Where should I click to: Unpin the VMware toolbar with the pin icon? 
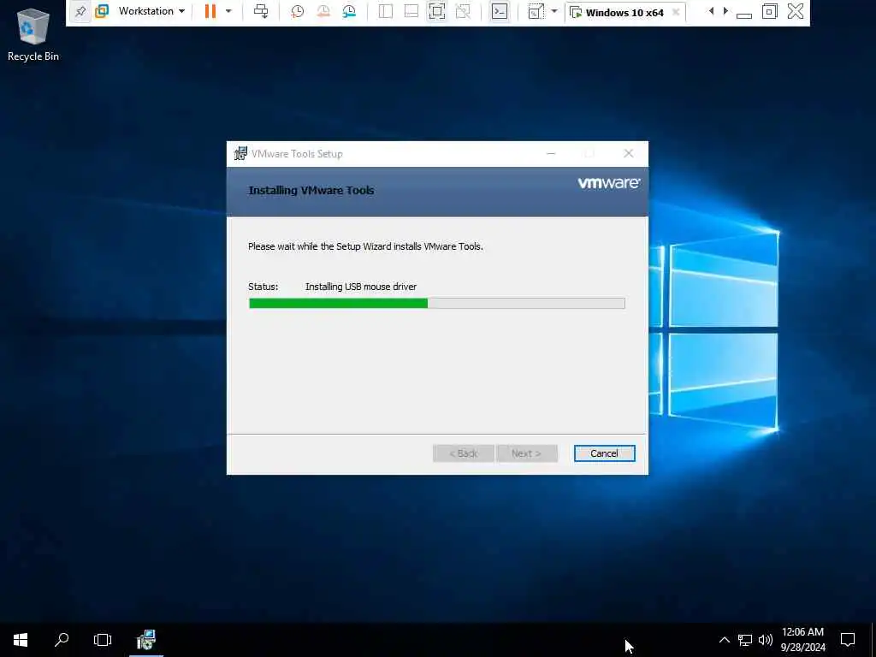(80, 12)
